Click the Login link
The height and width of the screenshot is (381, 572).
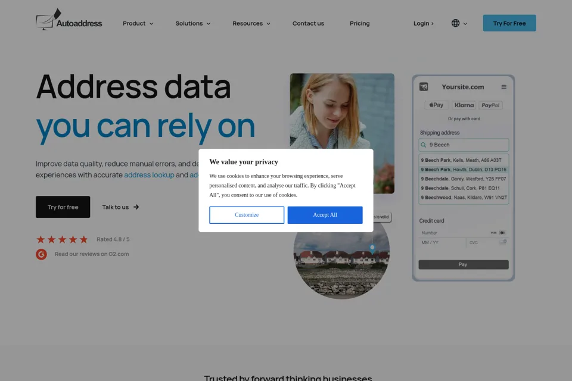click(424, 23)
